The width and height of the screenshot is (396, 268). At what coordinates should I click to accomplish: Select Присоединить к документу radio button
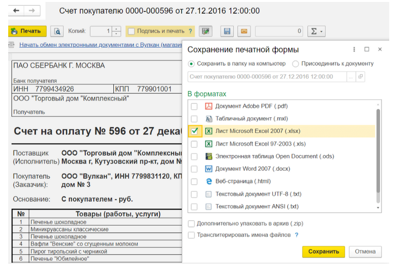click(295, 64)
